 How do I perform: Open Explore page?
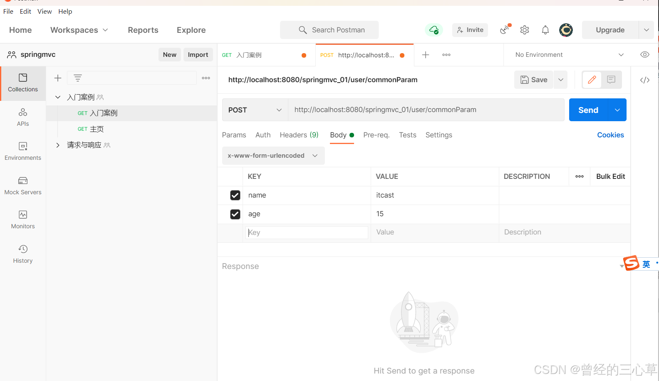click(191, 30)
